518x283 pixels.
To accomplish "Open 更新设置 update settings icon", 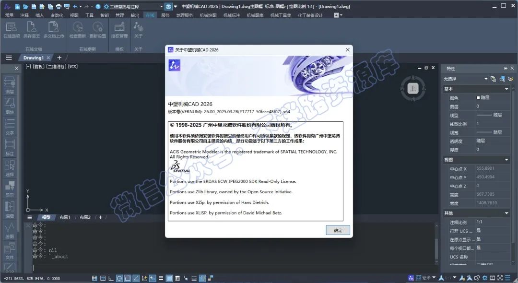I will coord(98,30).
